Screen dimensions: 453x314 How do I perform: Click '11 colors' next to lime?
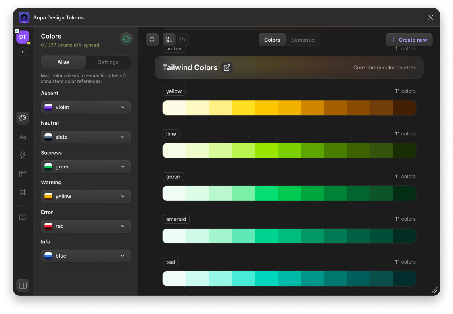(405, 134)
